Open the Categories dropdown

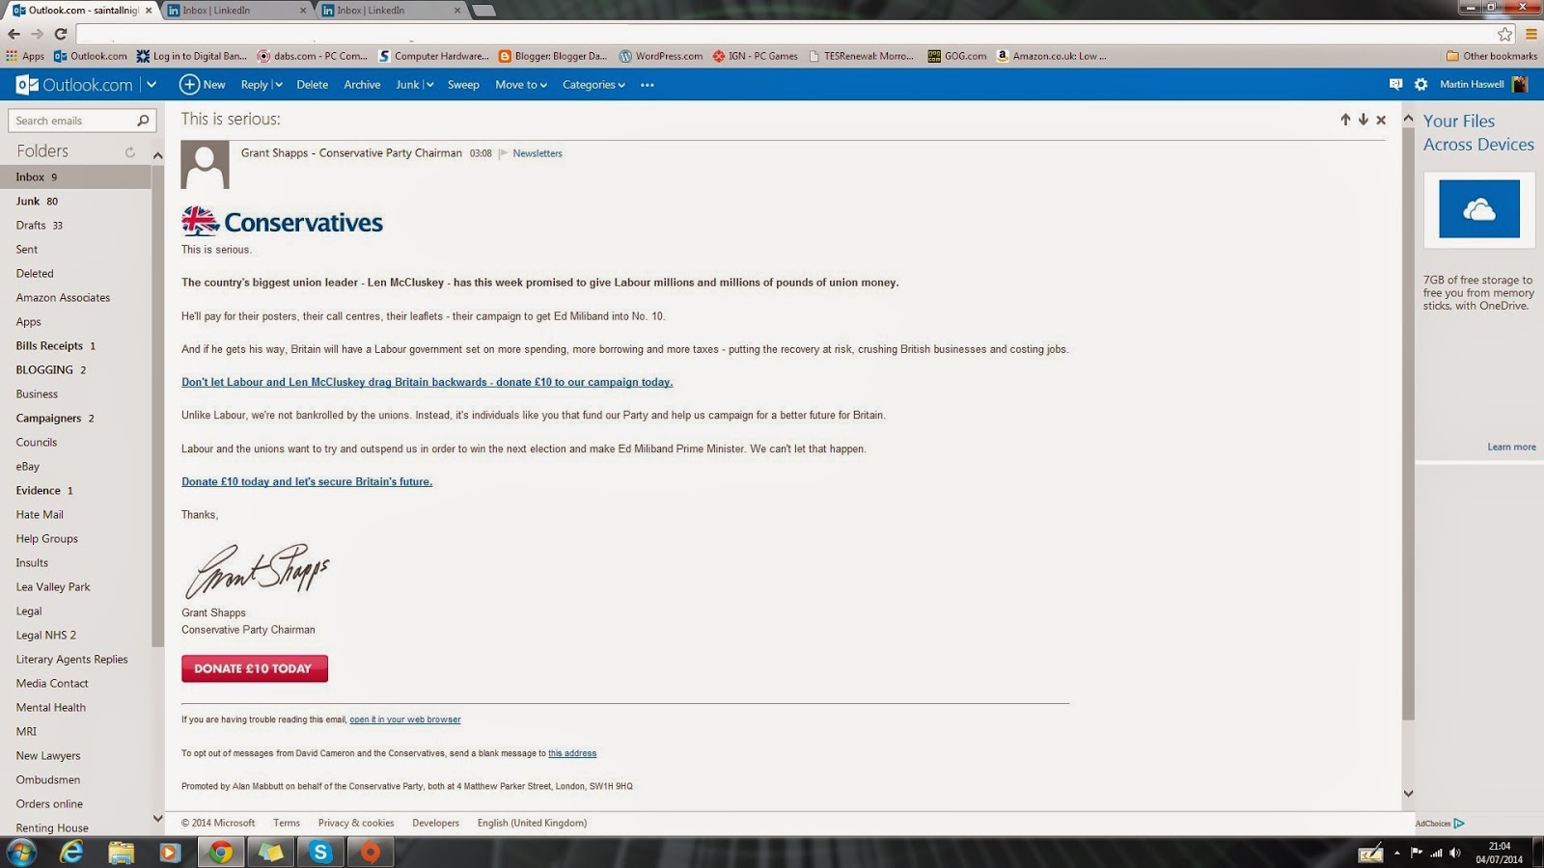593,85
